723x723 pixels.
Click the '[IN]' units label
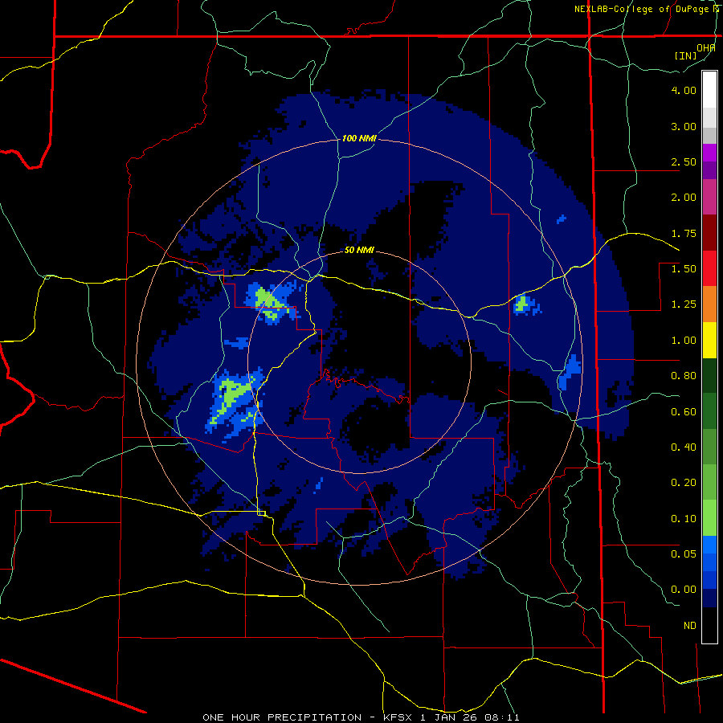(x=685, y=55)
